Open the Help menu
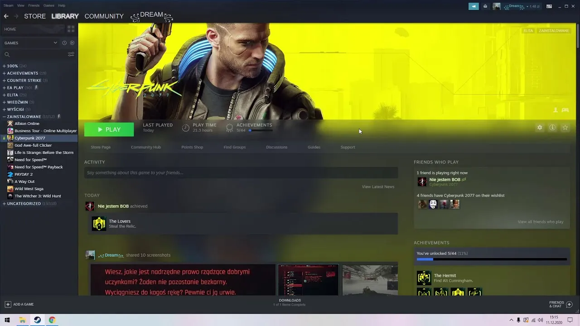This screenshot has height=326, width=580. click(62, 5)
